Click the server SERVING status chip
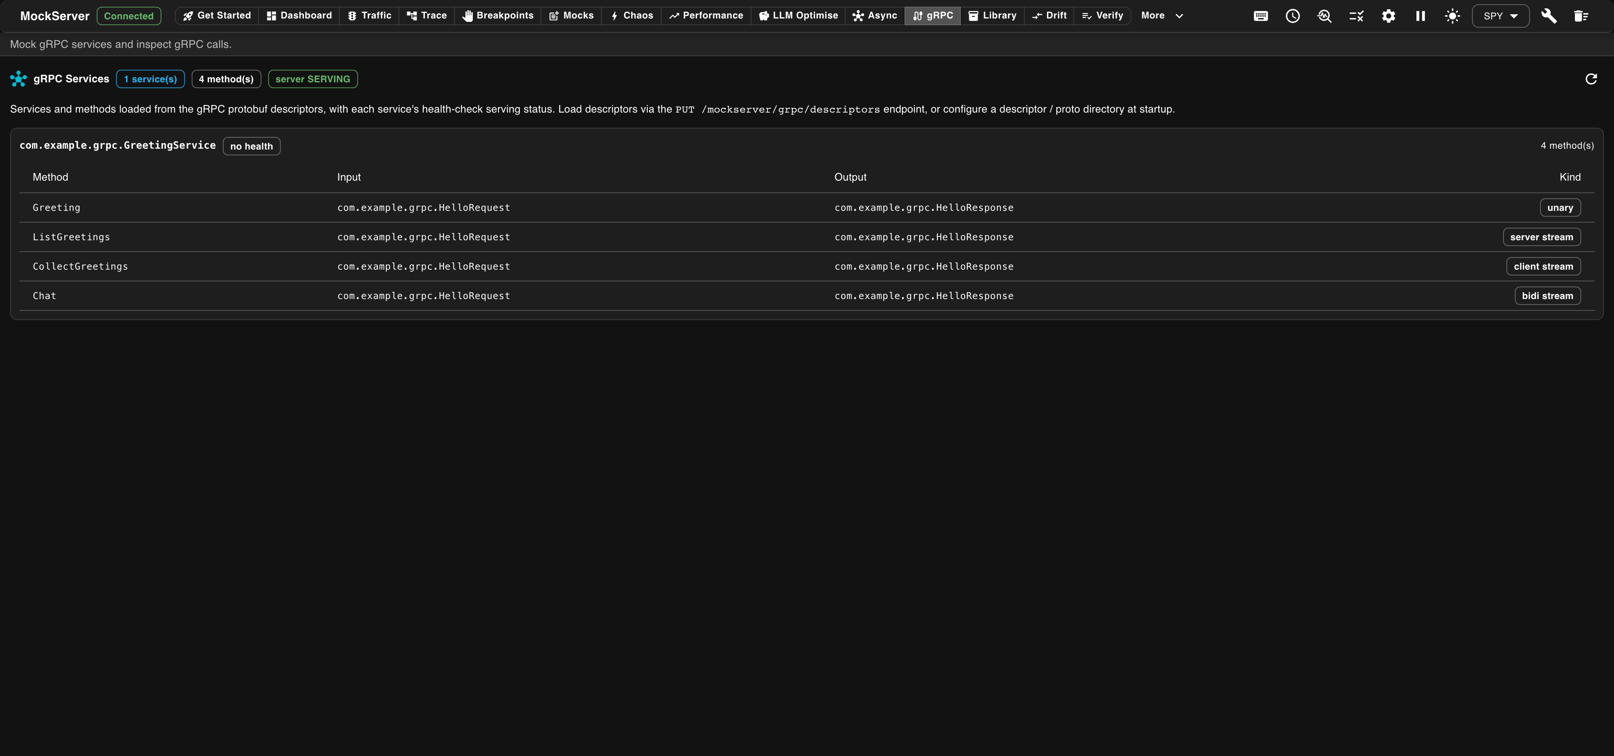1614x756 pixels. (313, 79)
